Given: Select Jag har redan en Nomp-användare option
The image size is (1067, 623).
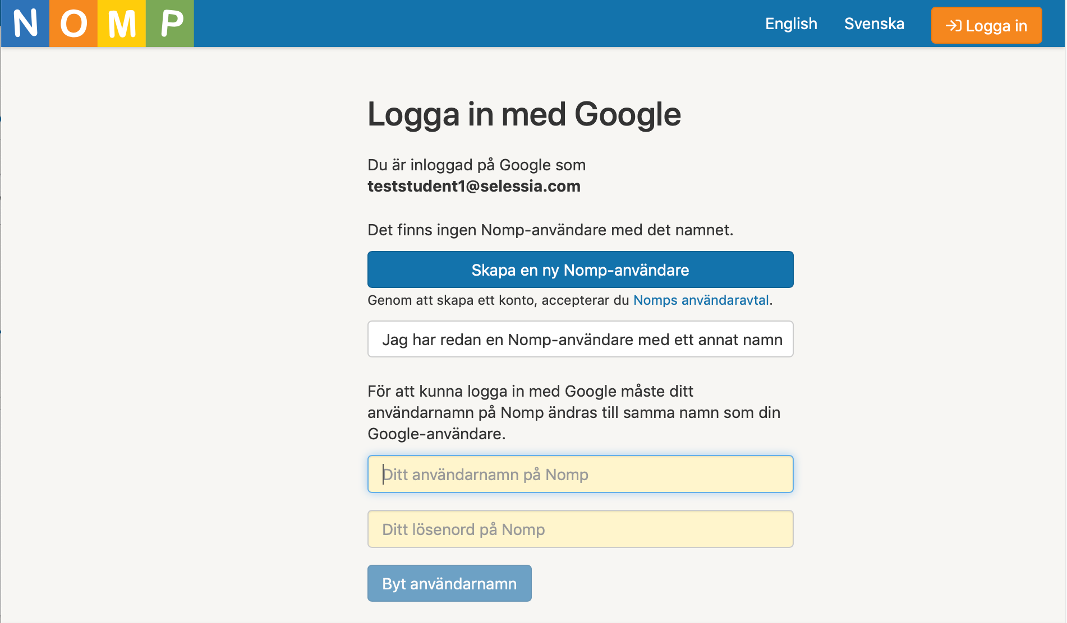Looking at the screenshot, I should click(580, 339).
